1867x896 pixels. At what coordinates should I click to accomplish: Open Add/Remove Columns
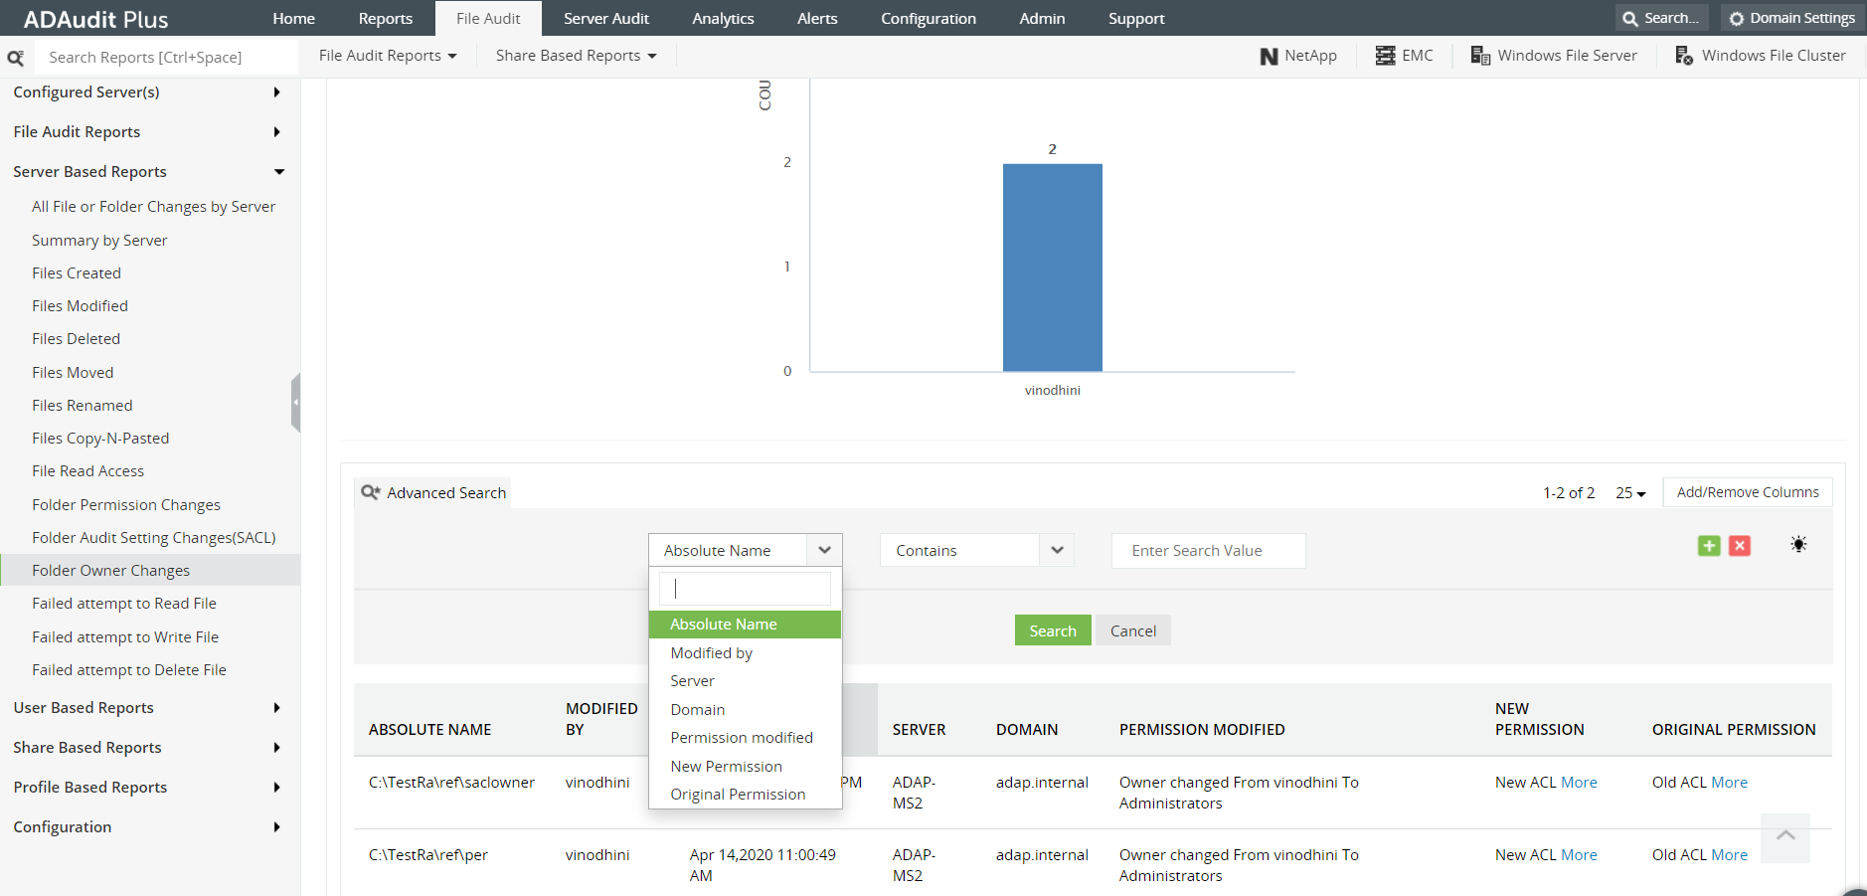click(x=1747, y=491)
